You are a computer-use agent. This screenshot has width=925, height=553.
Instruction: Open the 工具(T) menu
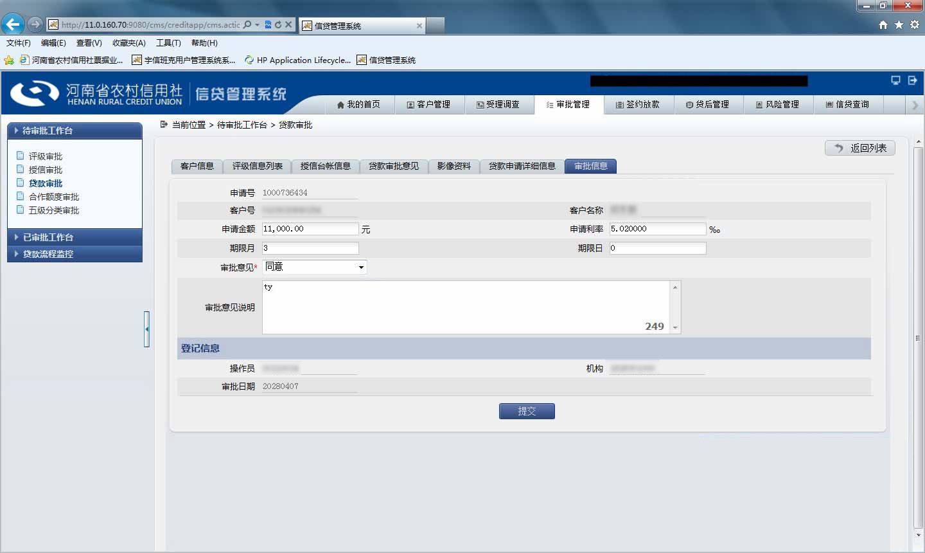tap(168, 43)
